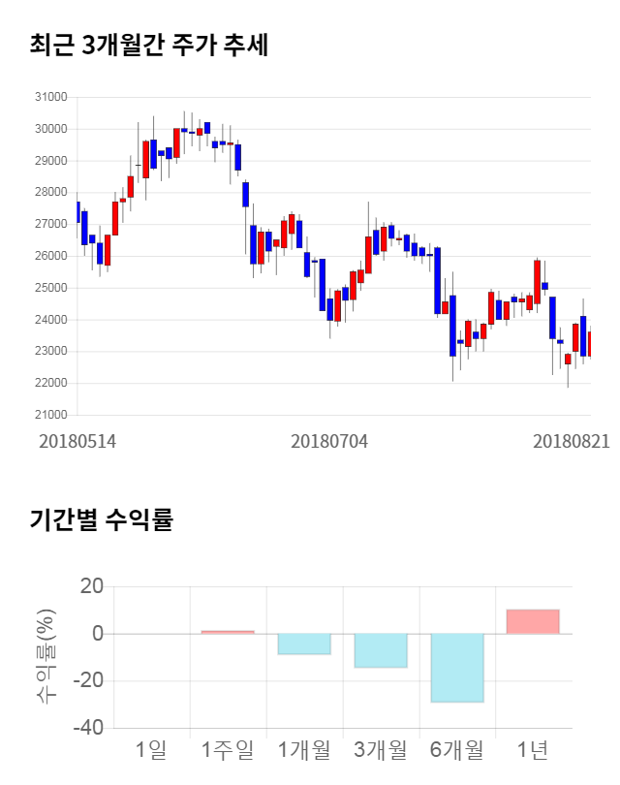Click the 21000 price axis label
This screenshot has width=620, height=785.
click(x=50, y=415)
